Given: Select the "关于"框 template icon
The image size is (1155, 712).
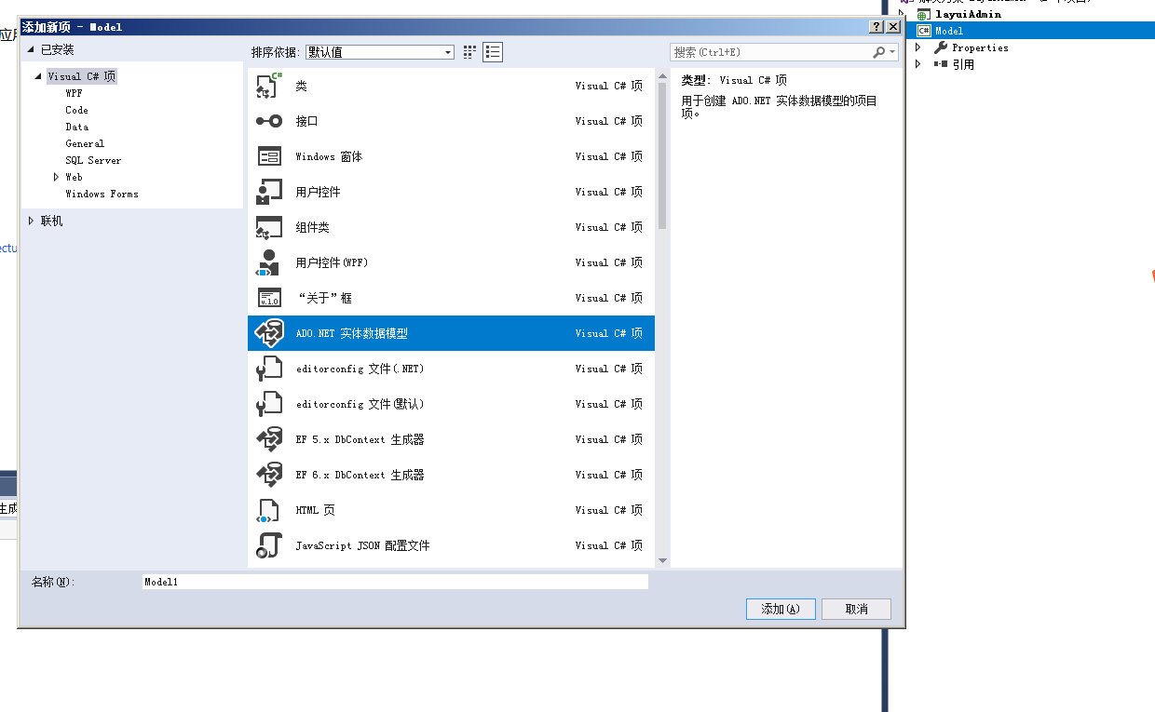Looking at the screenshot, I should (268, 298).
